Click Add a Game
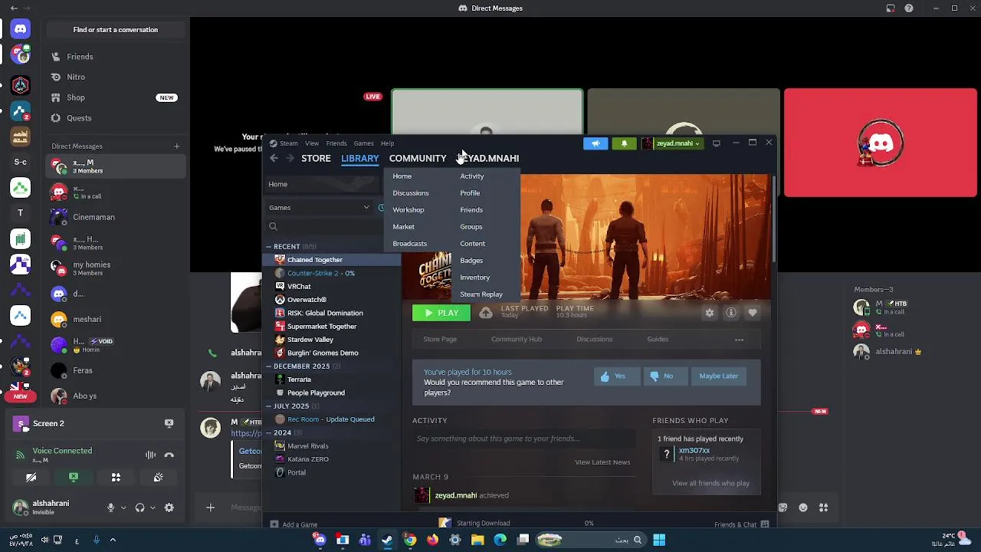 [x=294, y=524]
